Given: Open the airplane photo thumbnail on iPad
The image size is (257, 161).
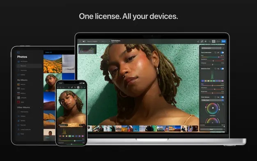Looking at the screenshot, I should (x=68, y=64).
